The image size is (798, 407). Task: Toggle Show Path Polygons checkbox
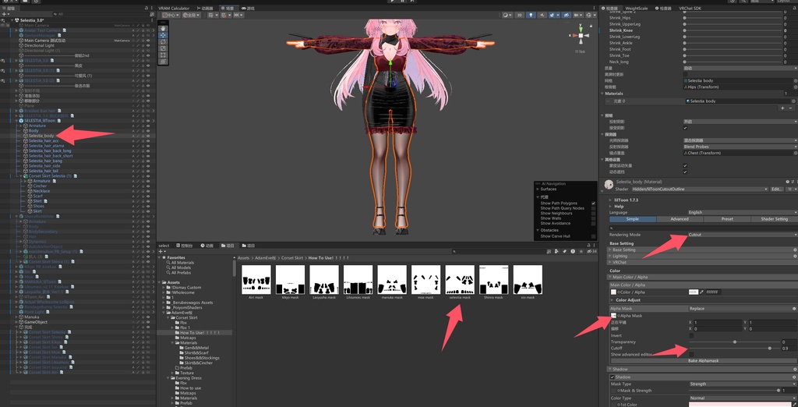pos(593,203)
